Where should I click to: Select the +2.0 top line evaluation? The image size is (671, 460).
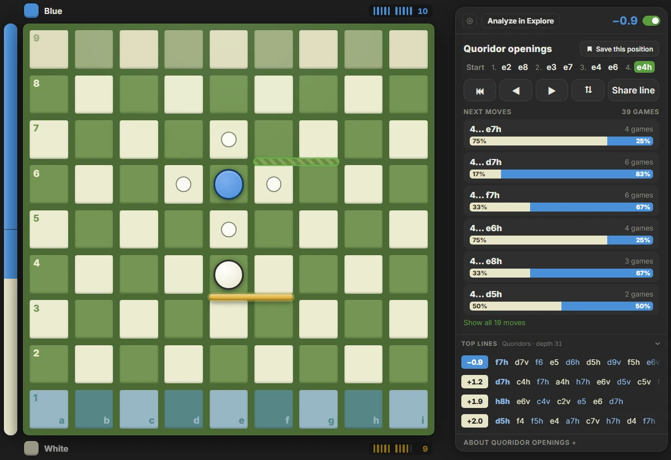coord(474,421)
